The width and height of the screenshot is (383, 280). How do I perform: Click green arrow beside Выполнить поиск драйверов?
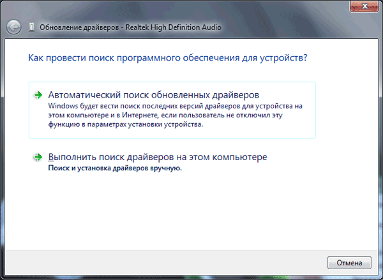tap(39, 157)
